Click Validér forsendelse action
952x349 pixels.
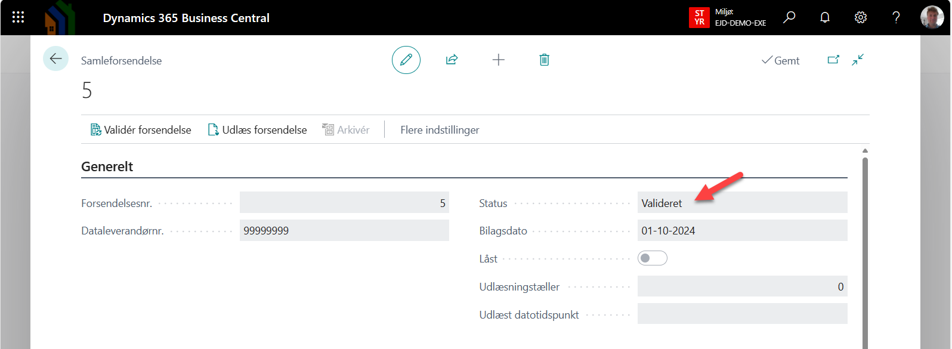[x=141, y=130]
